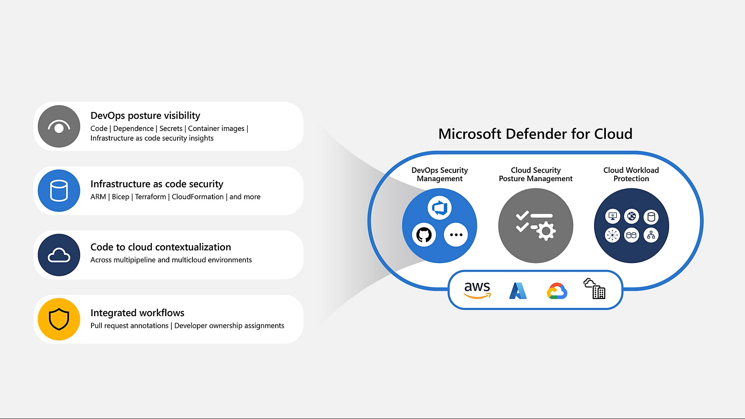The image size is (745, 419).
Task: Select the DevOps Security Management label
Action: [440, 175]
